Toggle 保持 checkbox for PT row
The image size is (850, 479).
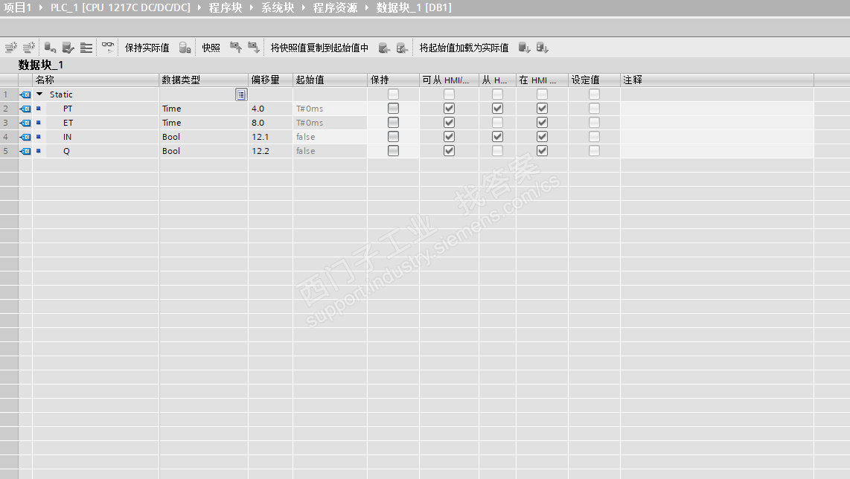393,109
